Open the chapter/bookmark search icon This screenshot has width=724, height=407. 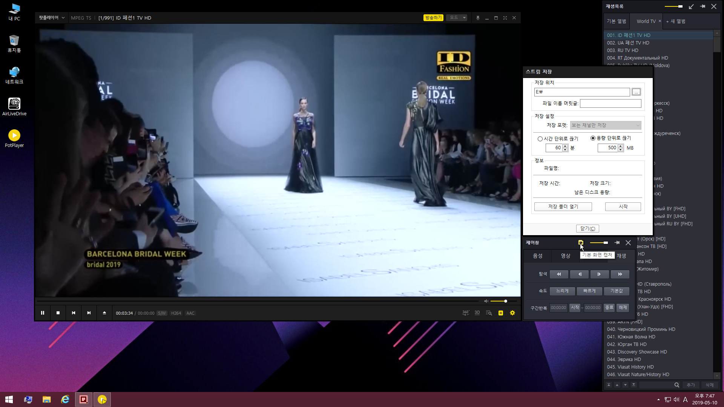[x=489, y=313]
